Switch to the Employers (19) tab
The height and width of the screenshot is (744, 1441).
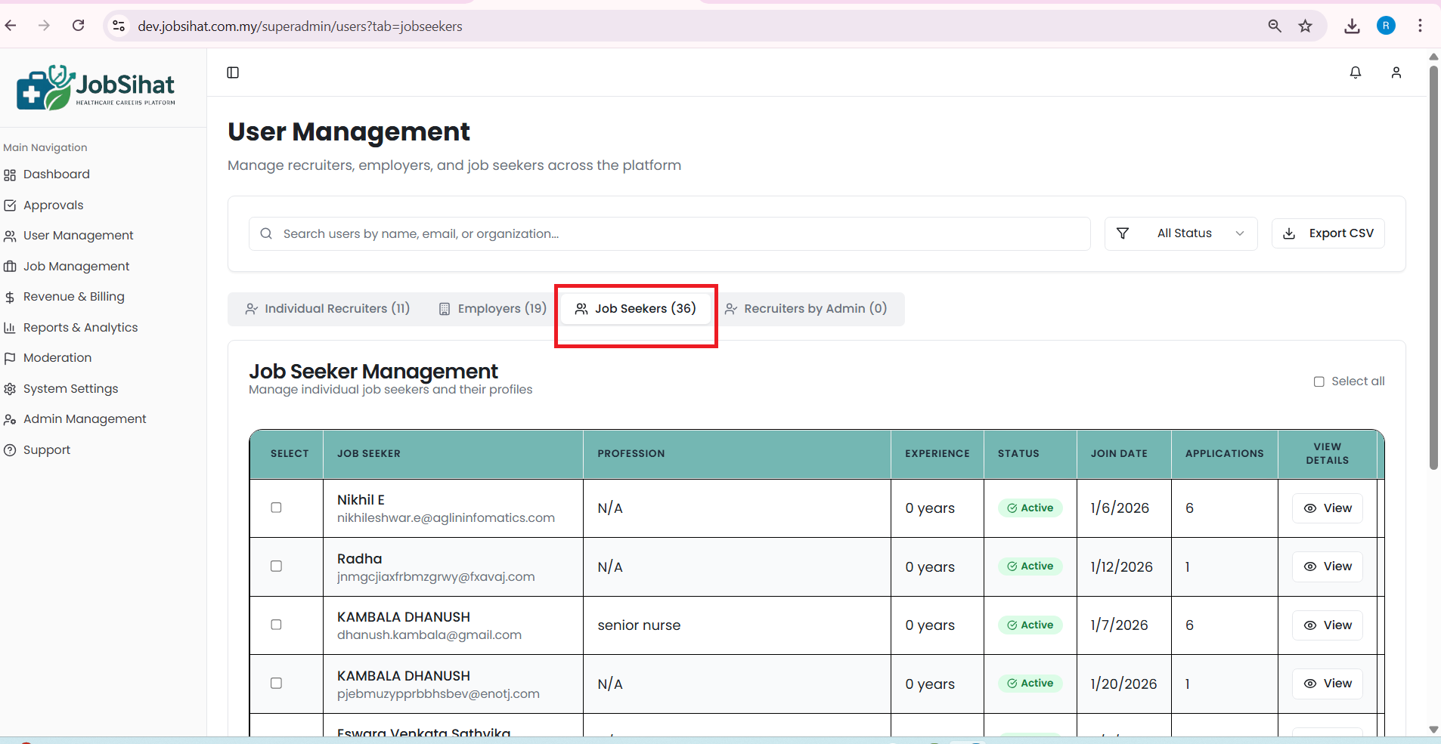493,309
